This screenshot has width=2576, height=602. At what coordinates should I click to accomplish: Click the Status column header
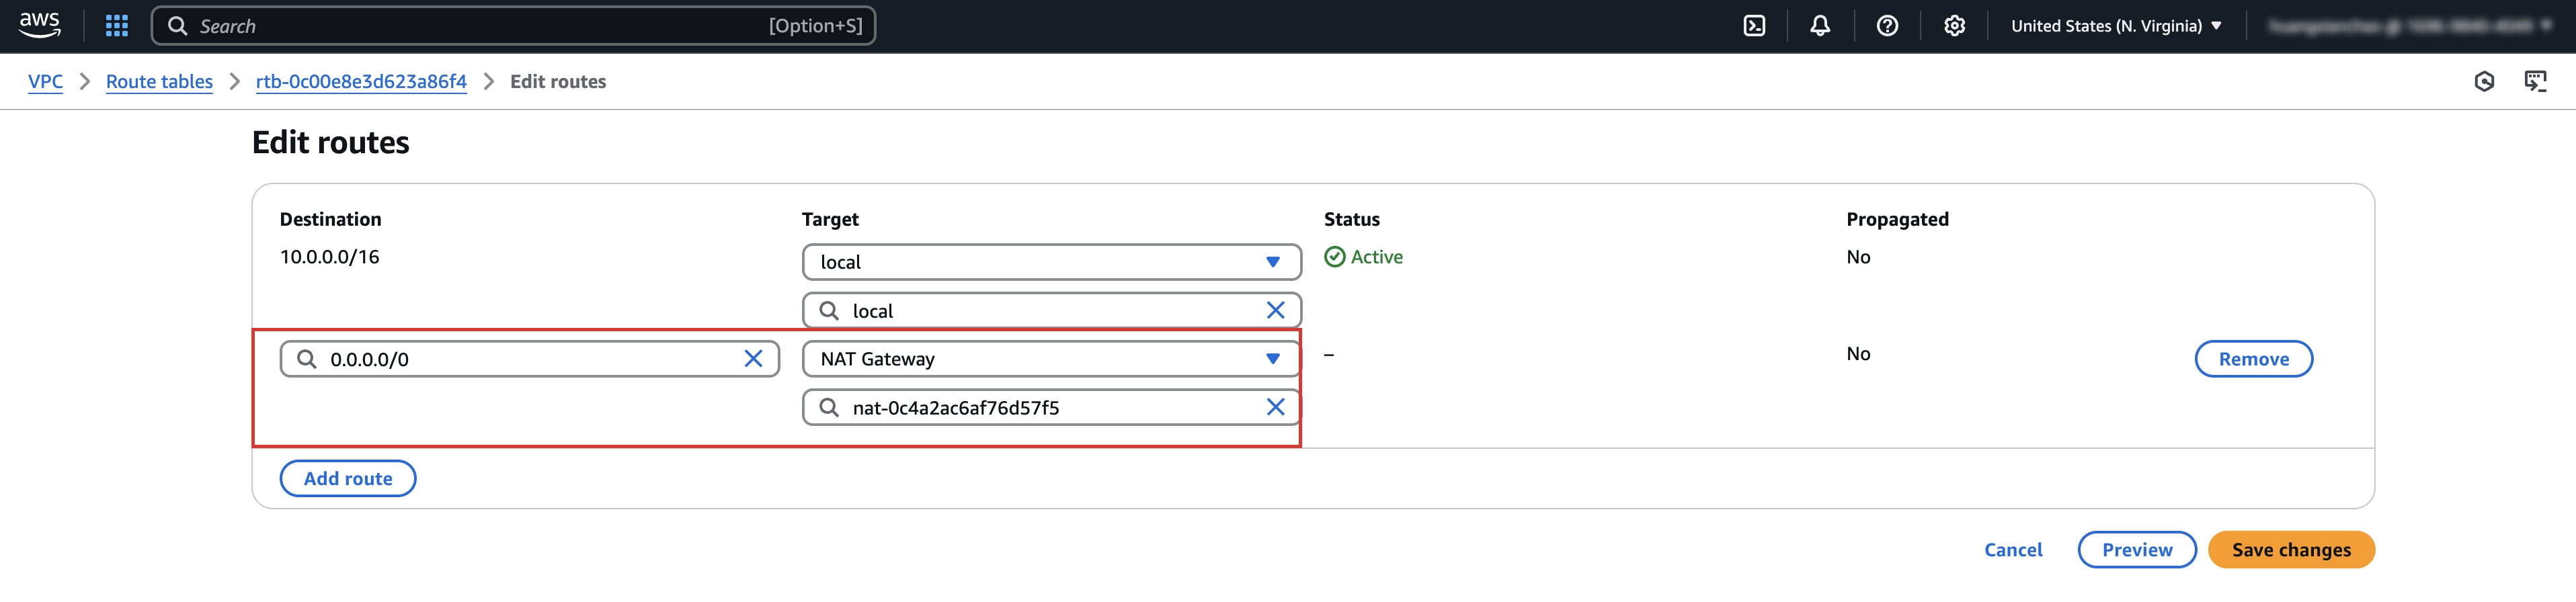(1352, 219)
